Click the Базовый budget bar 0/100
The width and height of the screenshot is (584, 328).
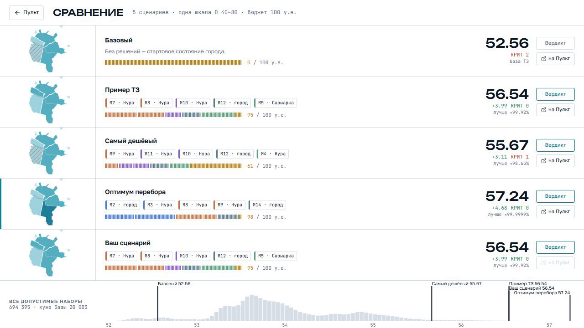(173, 62)
